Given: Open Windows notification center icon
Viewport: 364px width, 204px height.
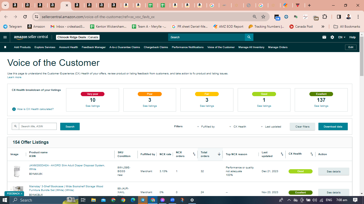Looking at the screenshot, I should click(x=355, y=200).
